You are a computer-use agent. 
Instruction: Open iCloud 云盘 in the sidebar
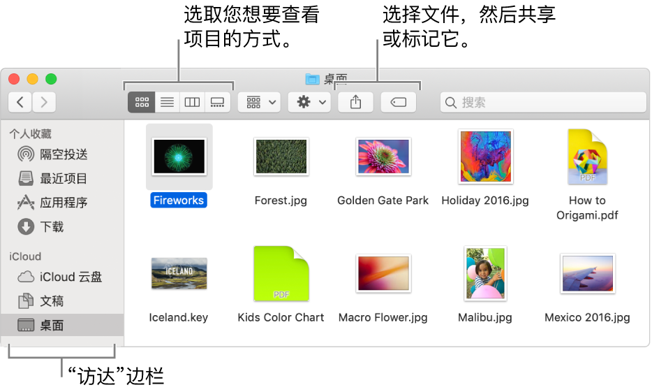62,277
